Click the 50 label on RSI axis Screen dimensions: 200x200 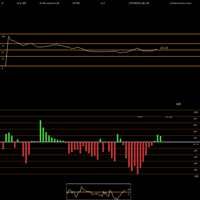pyautogui.click(x=3, y=52)
